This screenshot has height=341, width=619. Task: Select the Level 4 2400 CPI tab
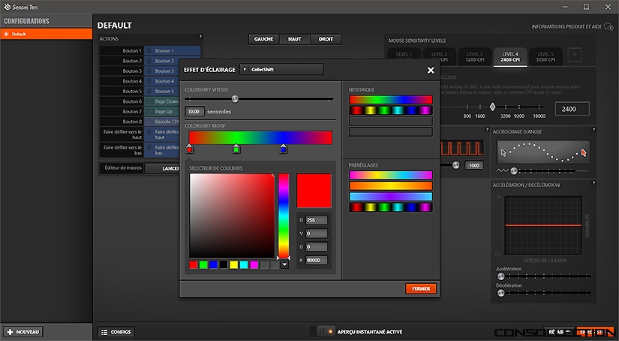510,56
